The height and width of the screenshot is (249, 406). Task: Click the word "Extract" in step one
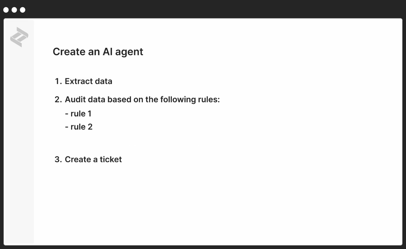click(79, 81)
